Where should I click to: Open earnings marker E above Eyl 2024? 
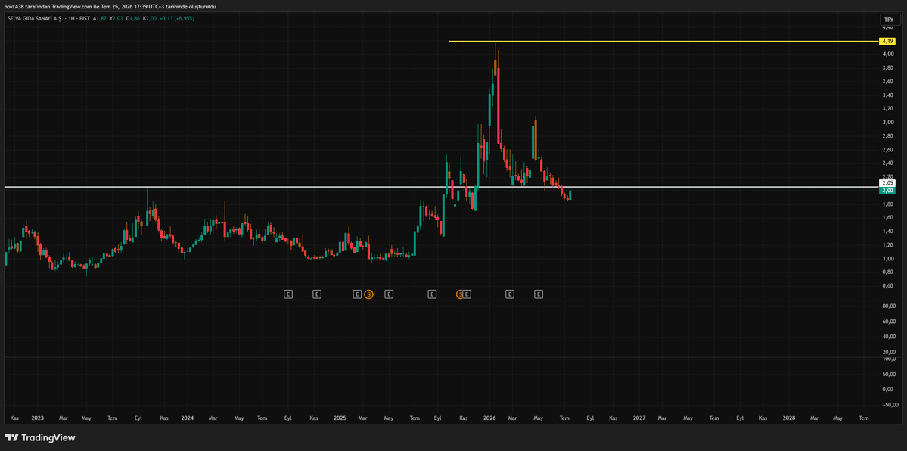pyautogui.click(x=288, y=294)
